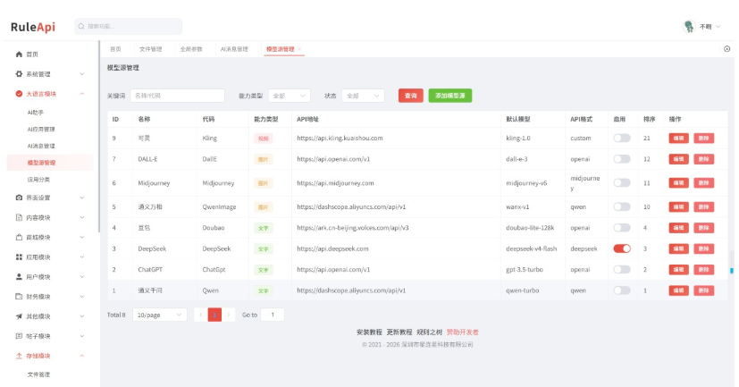Viewport: 739px width, 387px height.
Task: Click the RuleApi logo
Action: [33, 27]
